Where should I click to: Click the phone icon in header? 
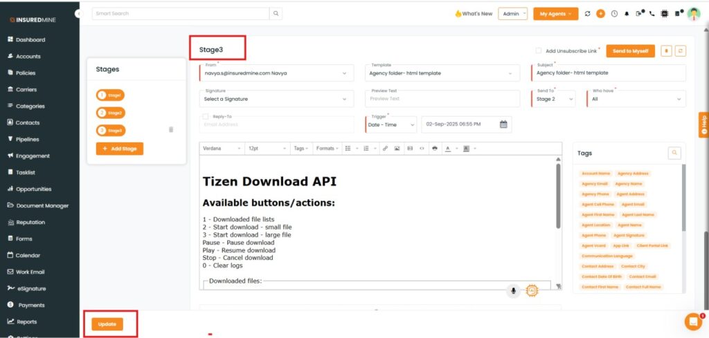652,14
